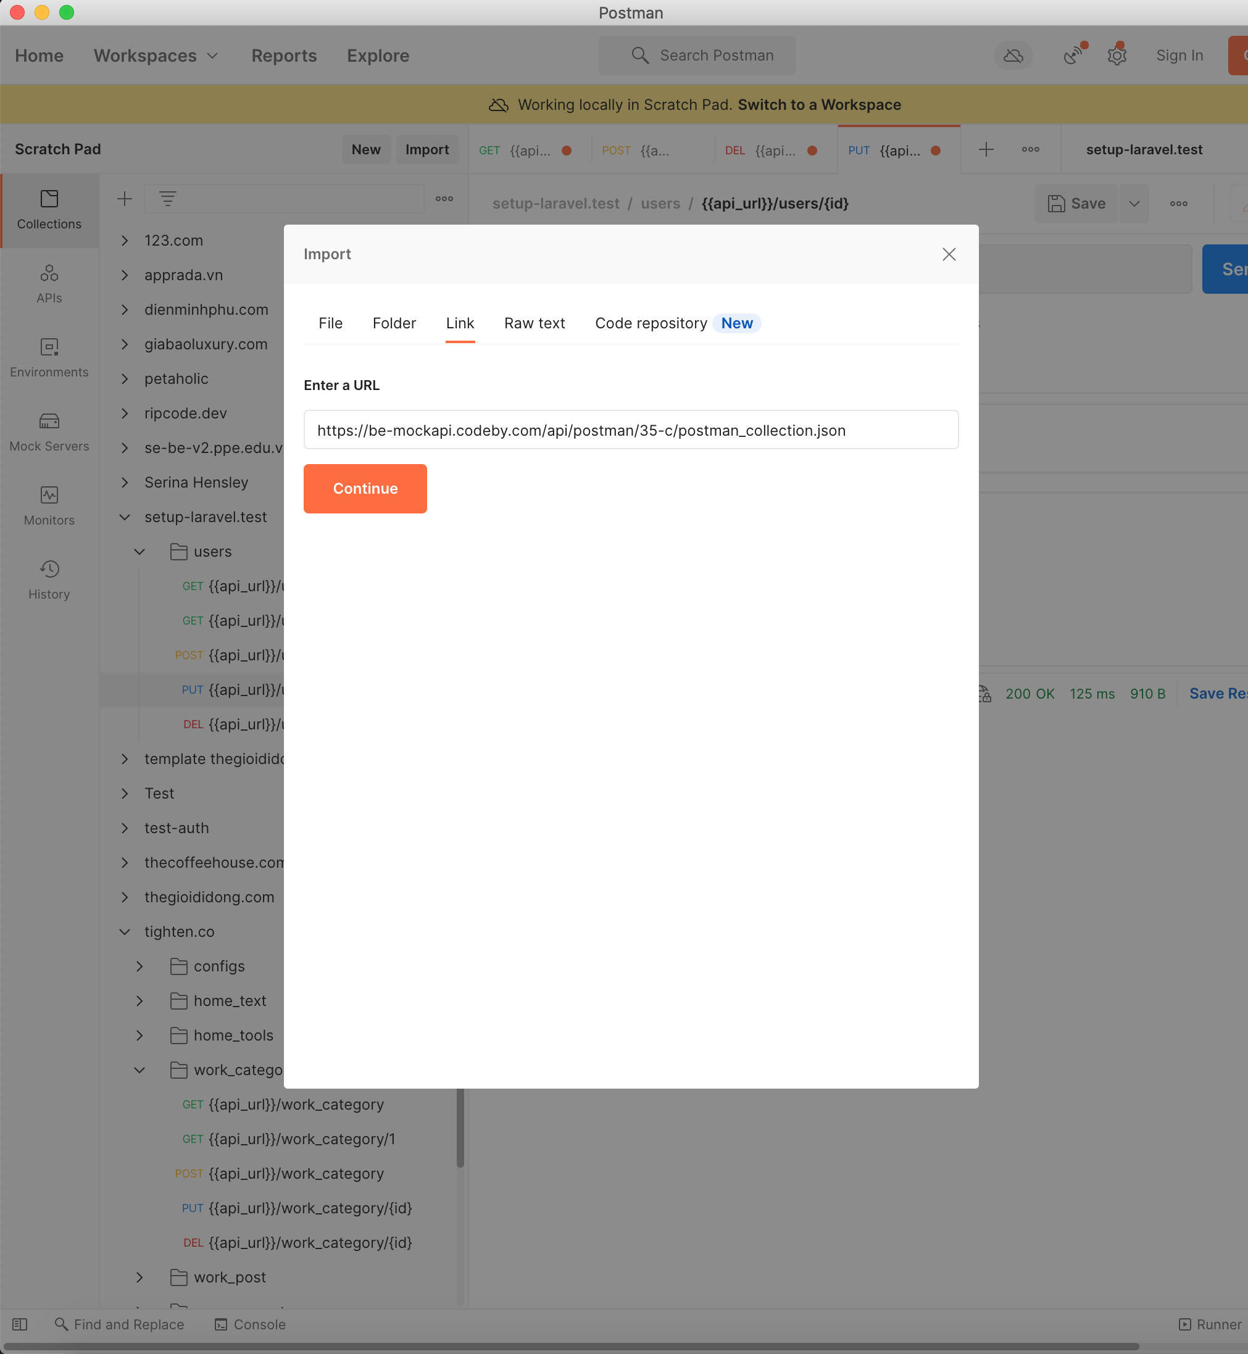Viewport: 1248px width, 1354px height.
Task: Collapse the tighten.co collection
Action: [x=125, y=932]
